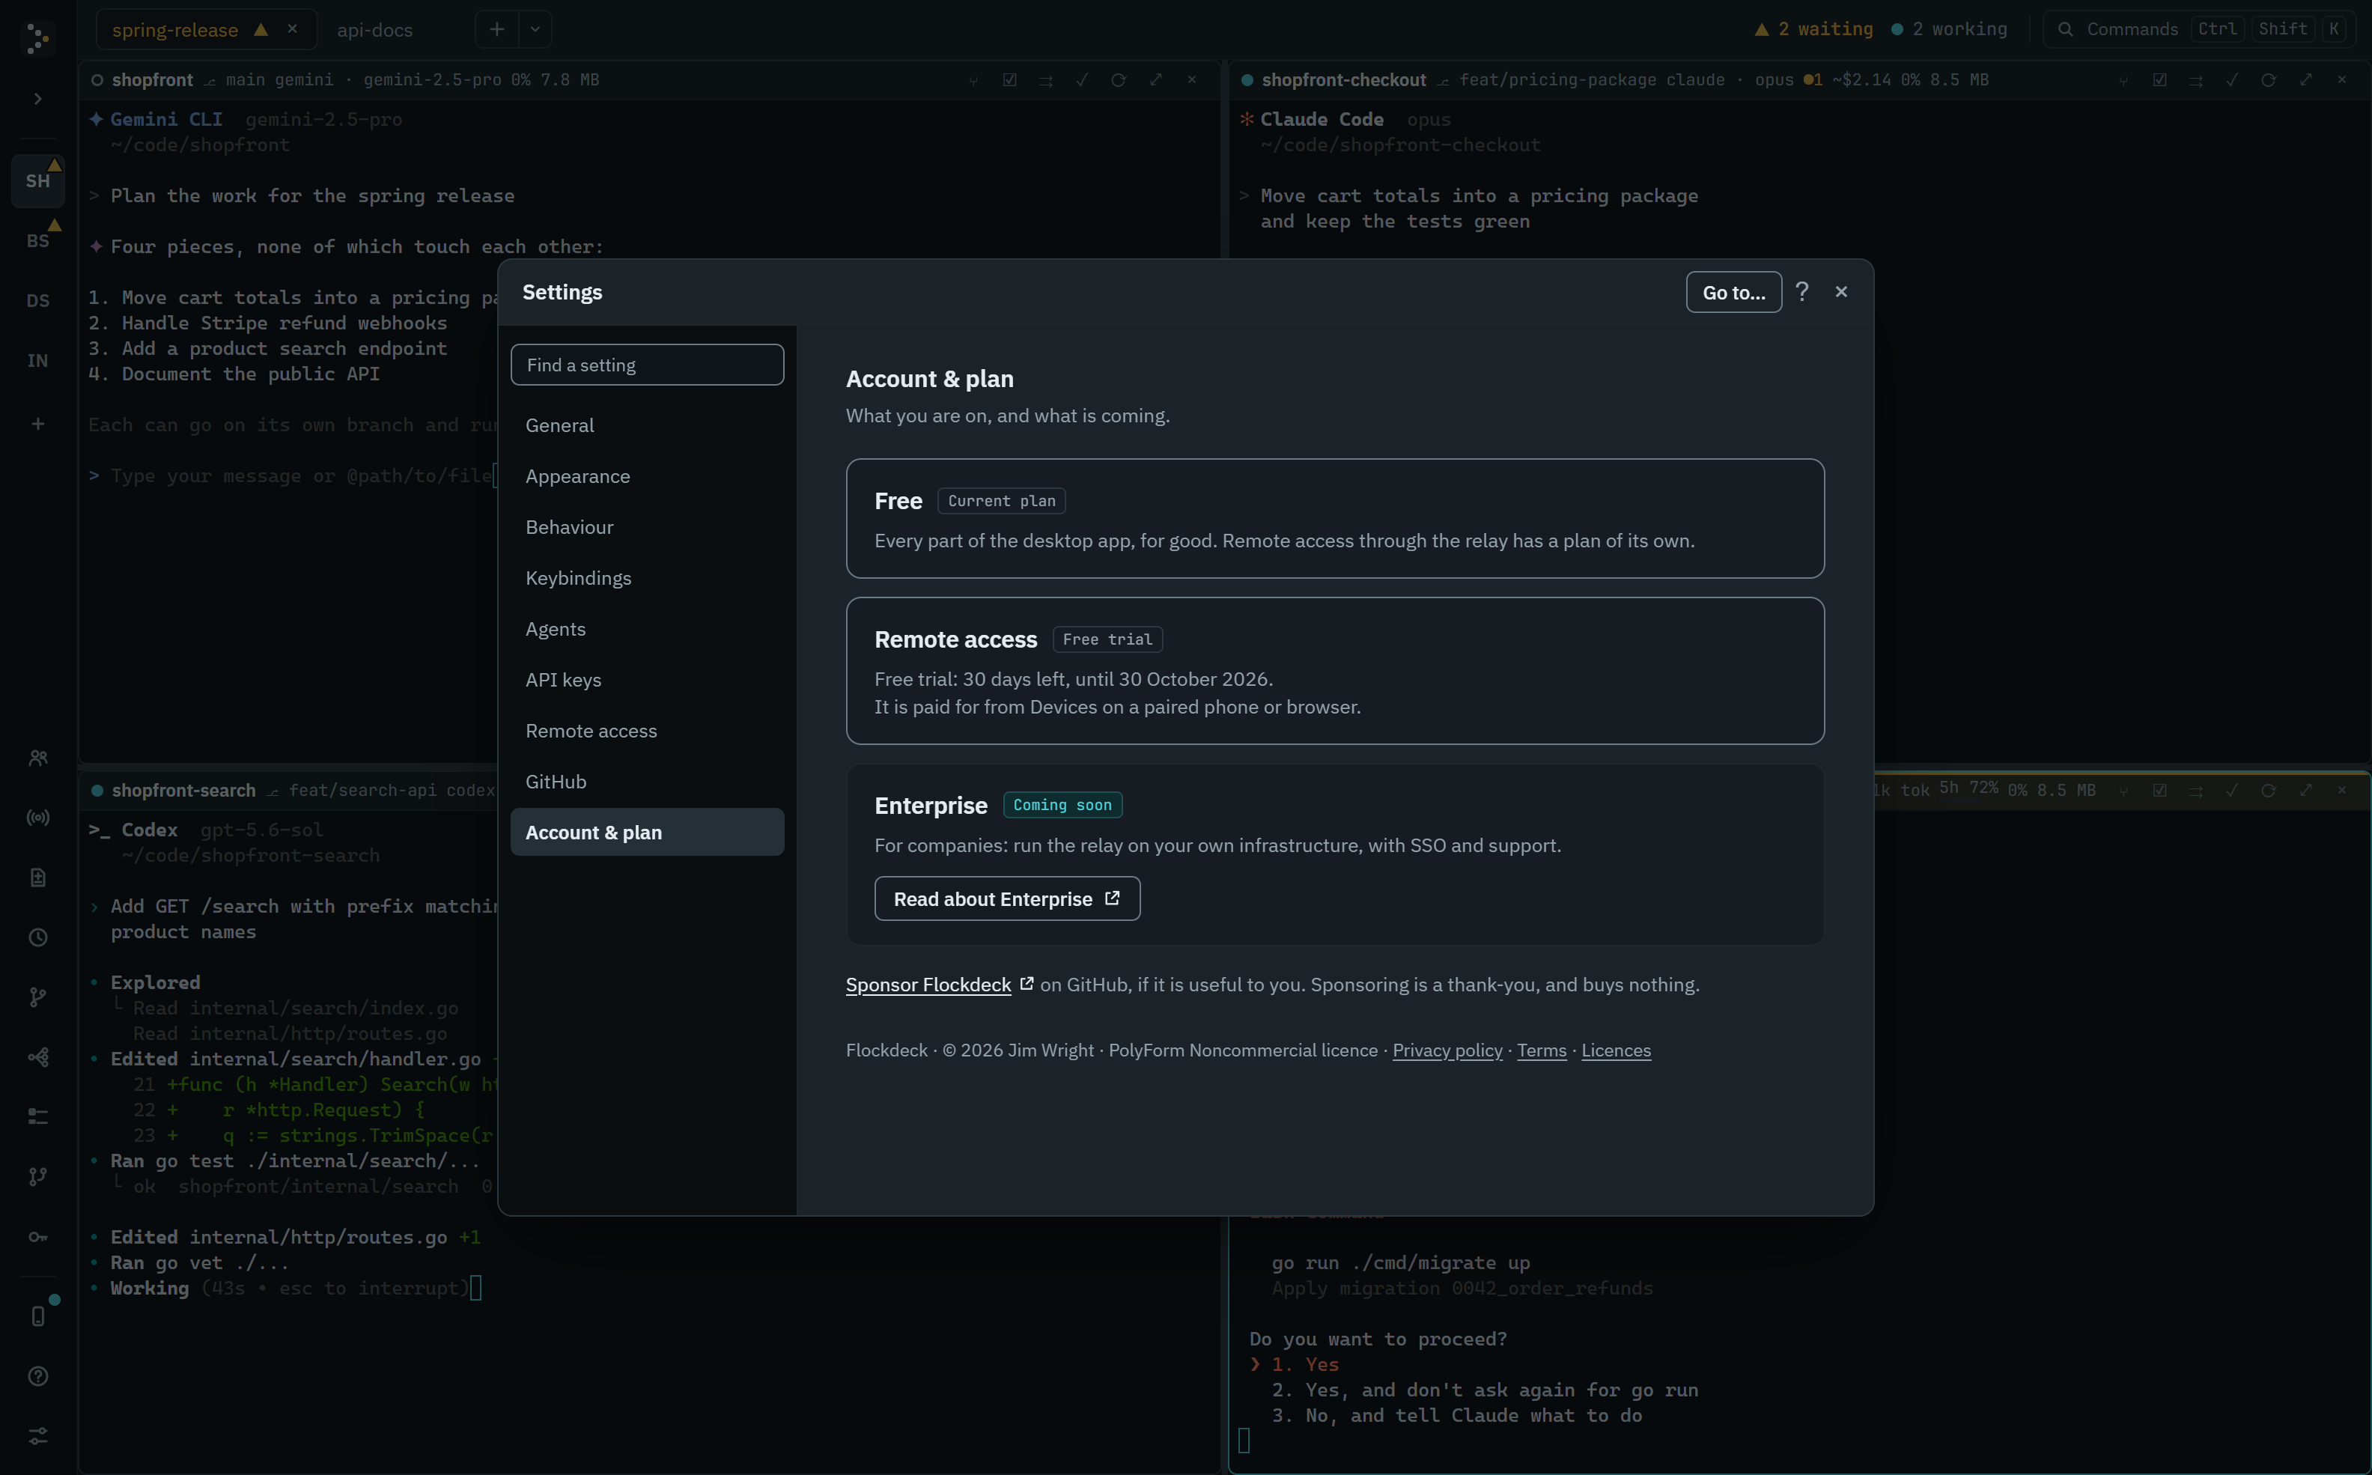Open the Privacy policy link

coord(1447,1050)
